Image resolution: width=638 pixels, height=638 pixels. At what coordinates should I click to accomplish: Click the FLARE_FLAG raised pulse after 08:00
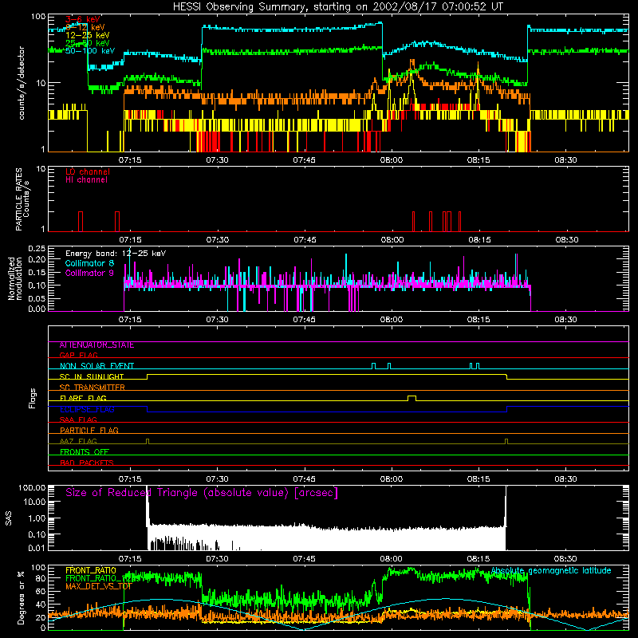412,397
